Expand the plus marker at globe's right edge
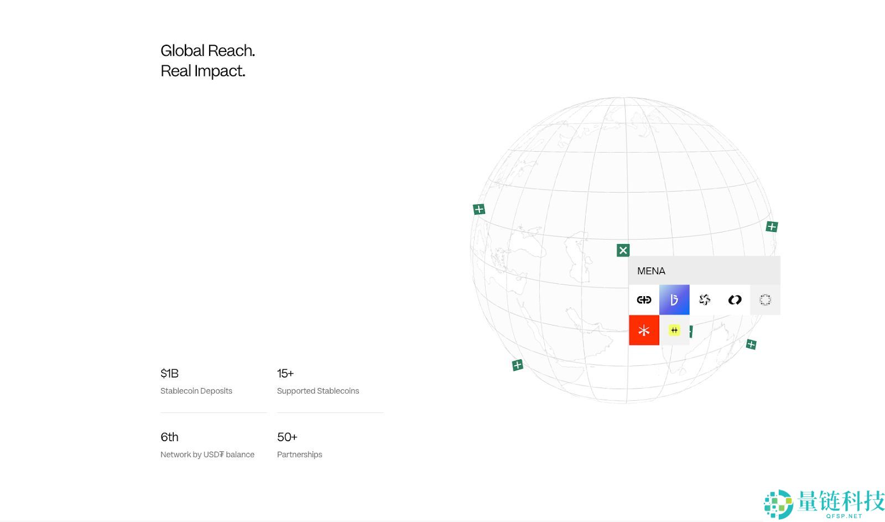This screenshot has height=522, width=885. coord(772,226)
